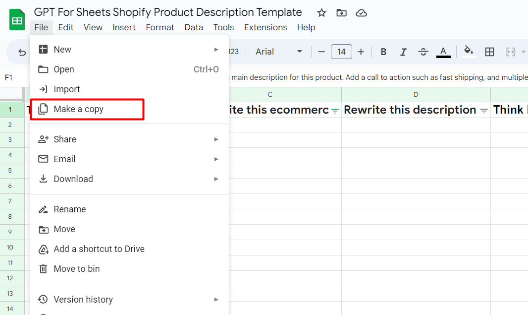
Task: Open the File menu
Action: pos(41,27)
